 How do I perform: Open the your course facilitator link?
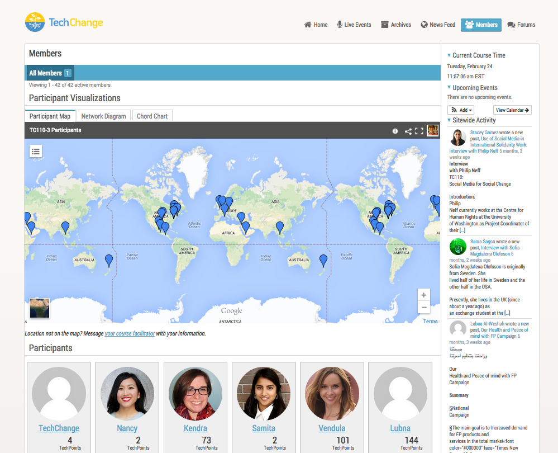130,334
